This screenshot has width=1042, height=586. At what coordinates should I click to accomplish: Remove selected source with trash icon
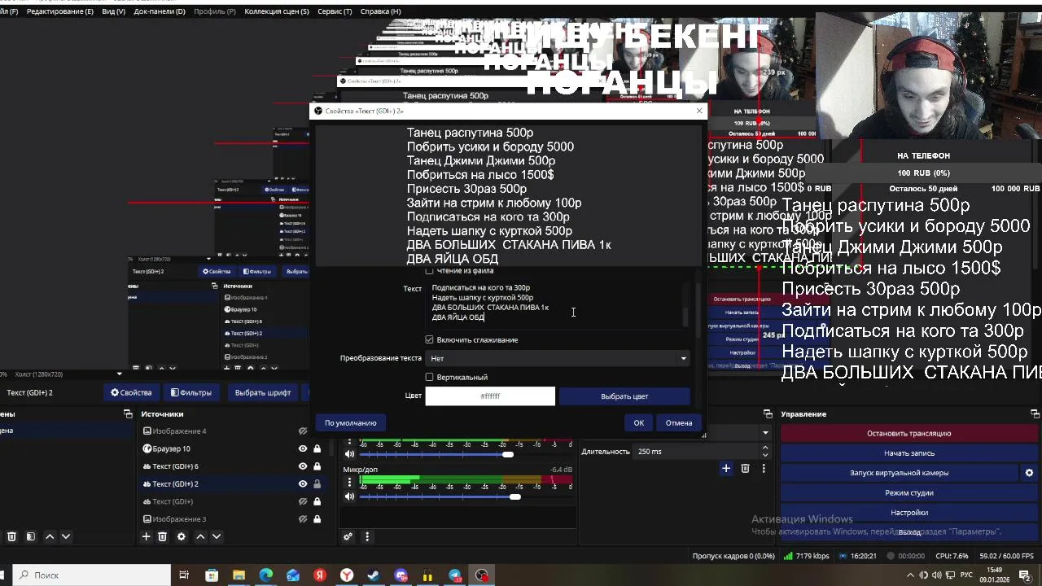click(x=162, y=536)
